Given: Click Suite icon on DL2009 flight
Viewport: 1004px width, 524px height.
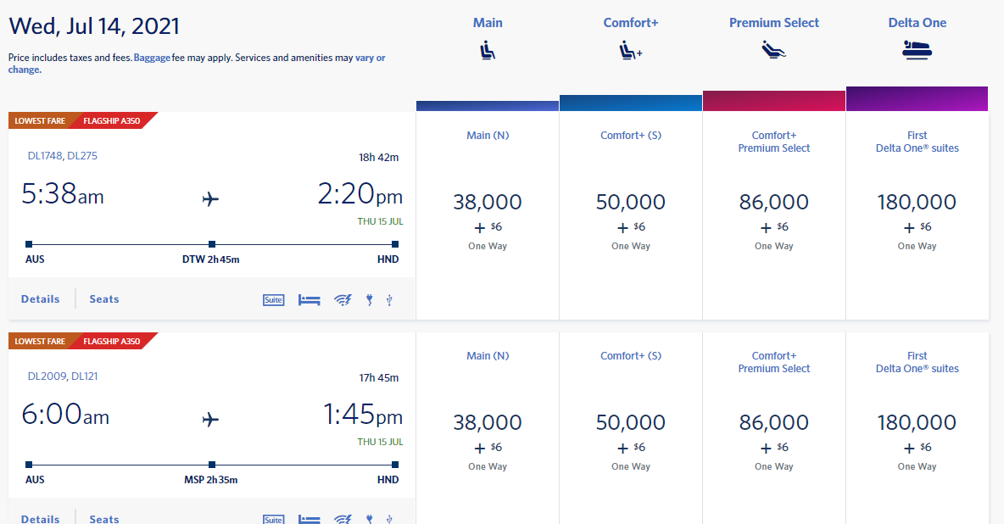Looking at the screenshot, I should (x=273, y=519).
